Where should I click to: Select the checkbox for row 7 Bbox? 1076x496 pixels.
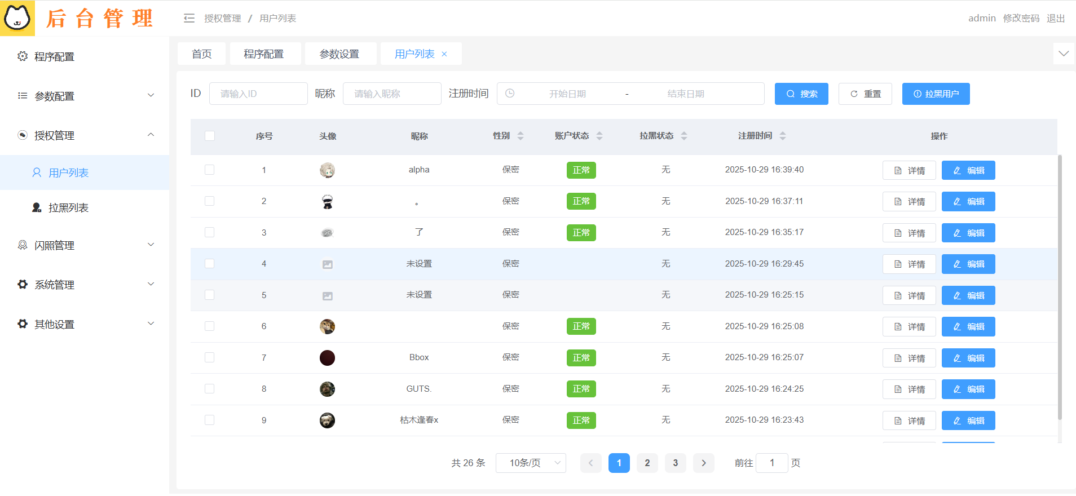click(x=210, y=357)
